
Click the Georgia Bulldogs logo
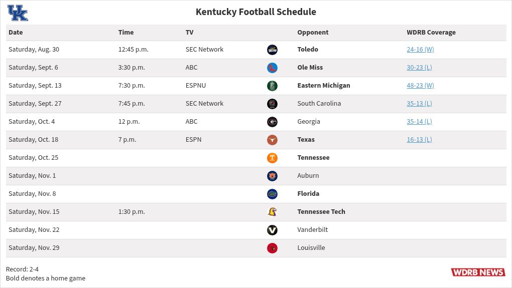pos(272,122)
